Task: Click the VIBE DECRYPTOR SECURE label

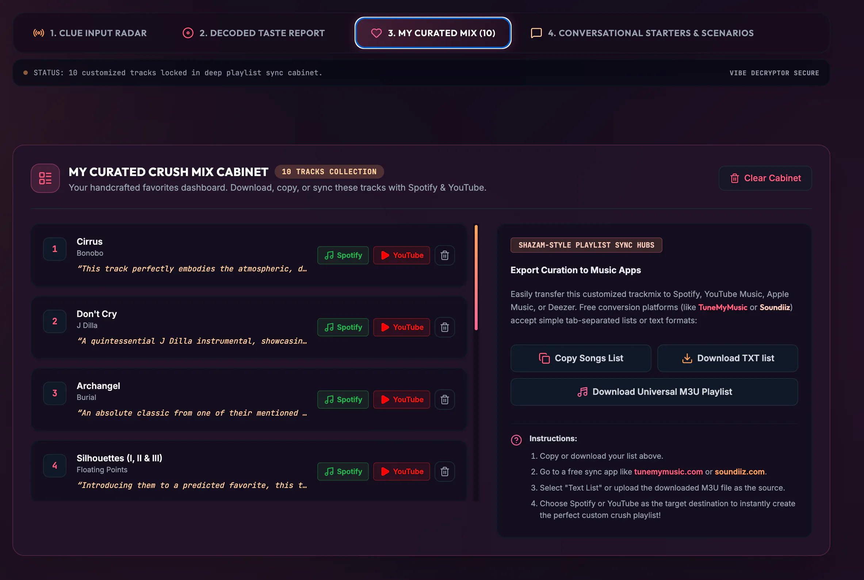Action: click(x=774, y=73)
